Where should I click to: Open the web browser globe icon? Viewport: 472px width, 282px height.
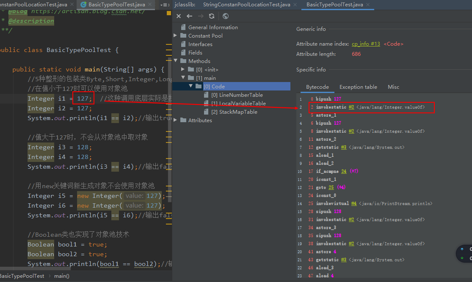[226, 16]
